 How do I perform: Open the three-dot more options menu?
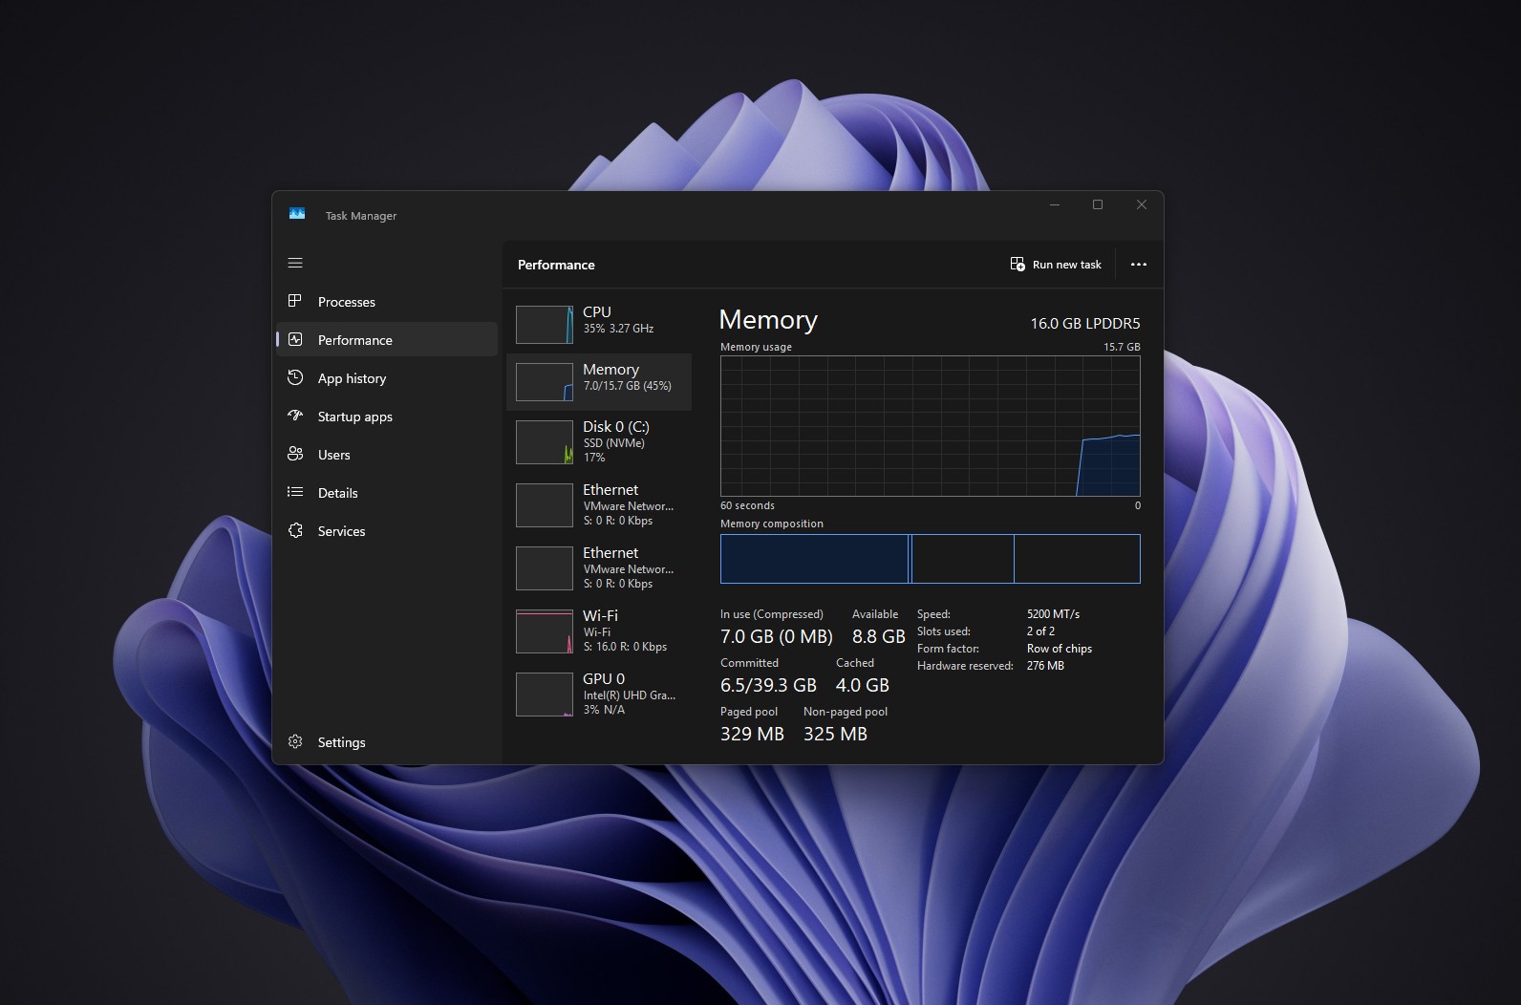click(1138, 265)
